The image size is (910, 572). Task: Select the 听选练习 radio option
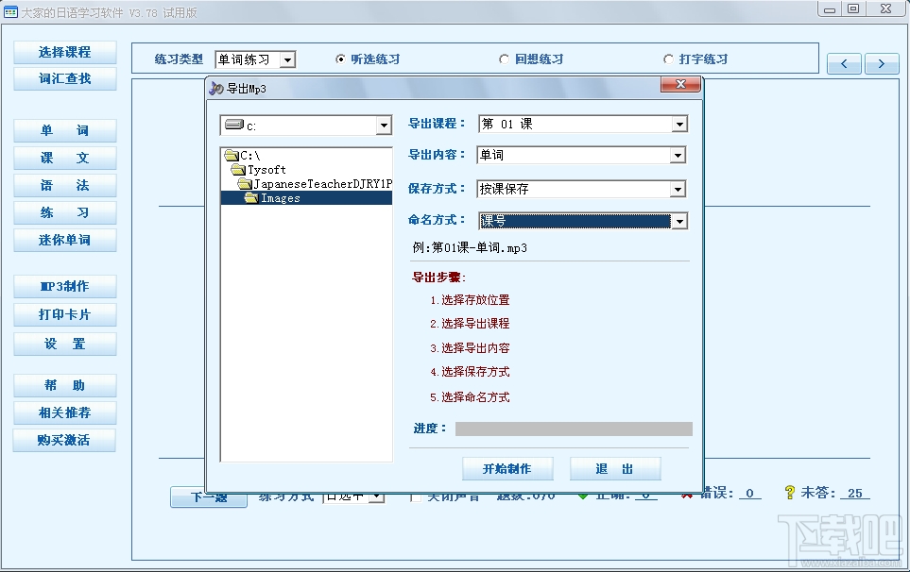[x=368, y=59]
